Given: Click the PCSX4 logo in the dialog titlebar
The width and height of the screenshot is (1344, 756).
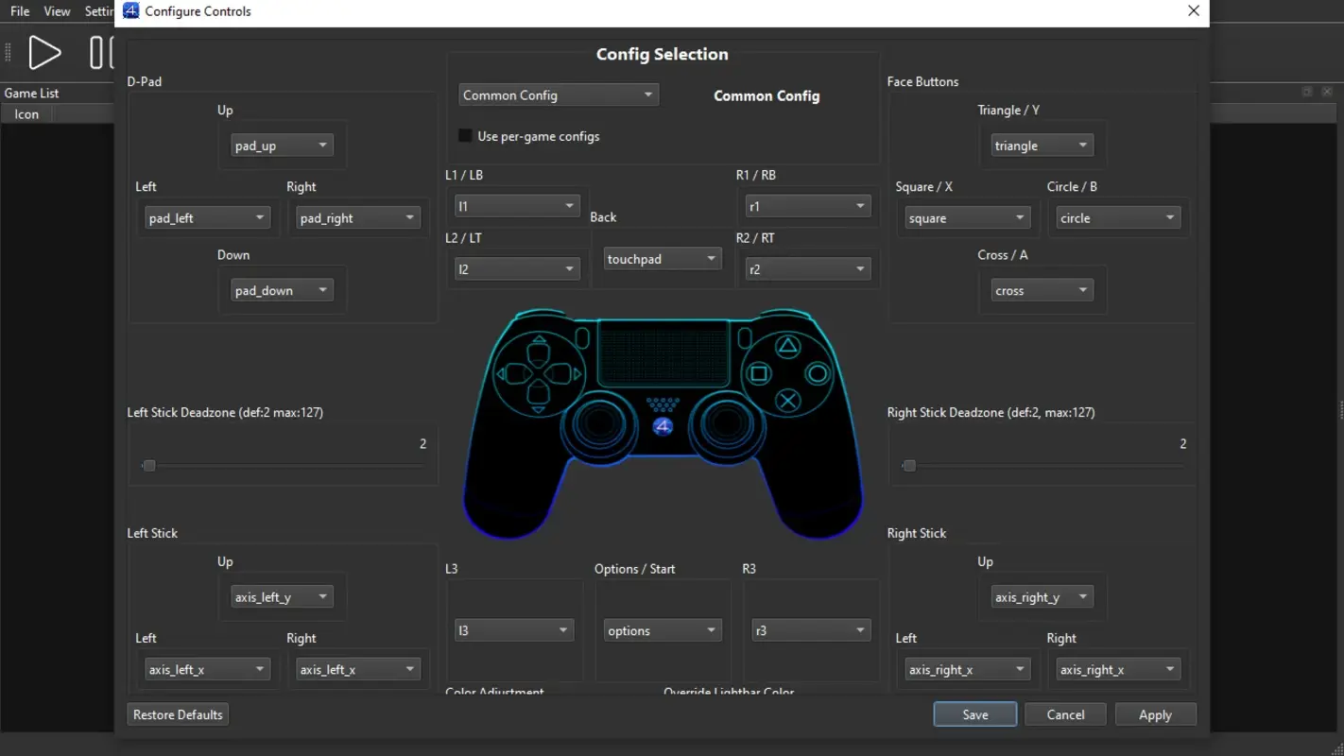Looking at the screenshot, I should pyautogui.click(x=130, y=10).
